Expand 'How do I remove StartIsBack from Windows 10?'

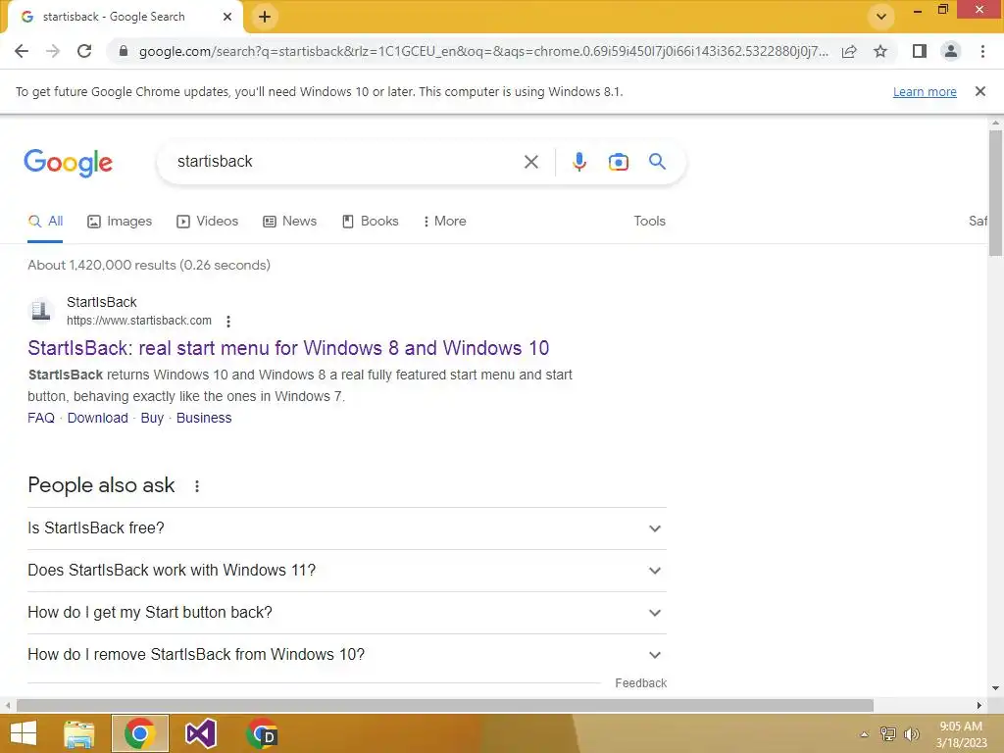coord(347,655)
